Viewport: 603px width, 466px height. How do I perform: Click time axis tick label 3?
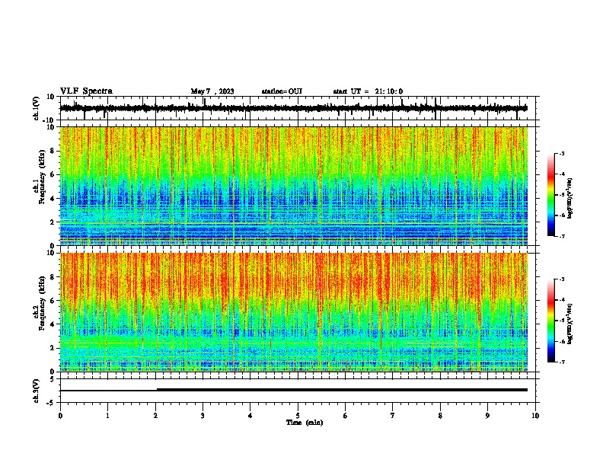(203, 416)
